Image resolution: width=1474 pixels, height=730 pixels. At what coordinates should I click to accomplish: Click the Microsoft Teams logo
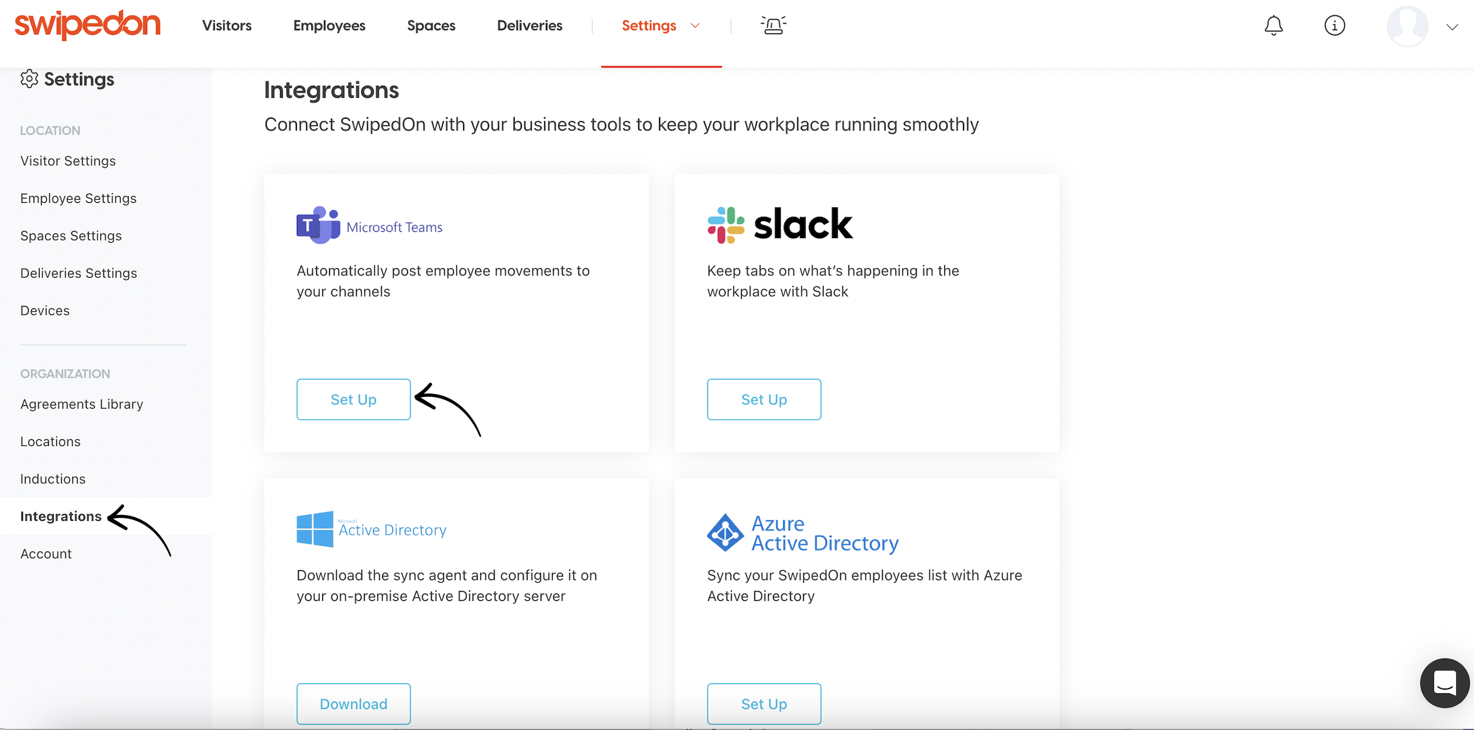tap(369, 225)
